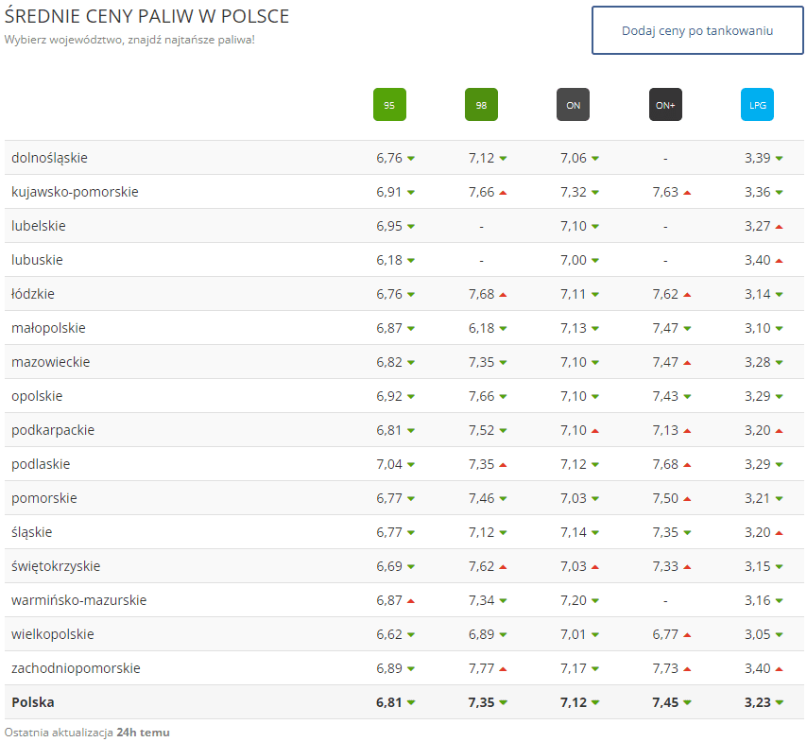Click the green down arrow beside Polska 95 price

click(x=411, y=702)
